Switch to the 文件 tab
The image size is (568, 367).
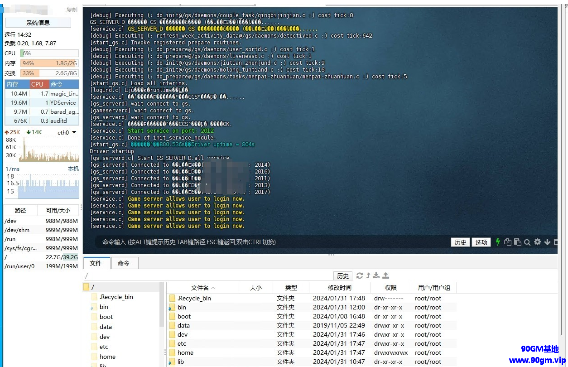coord(96,263)
